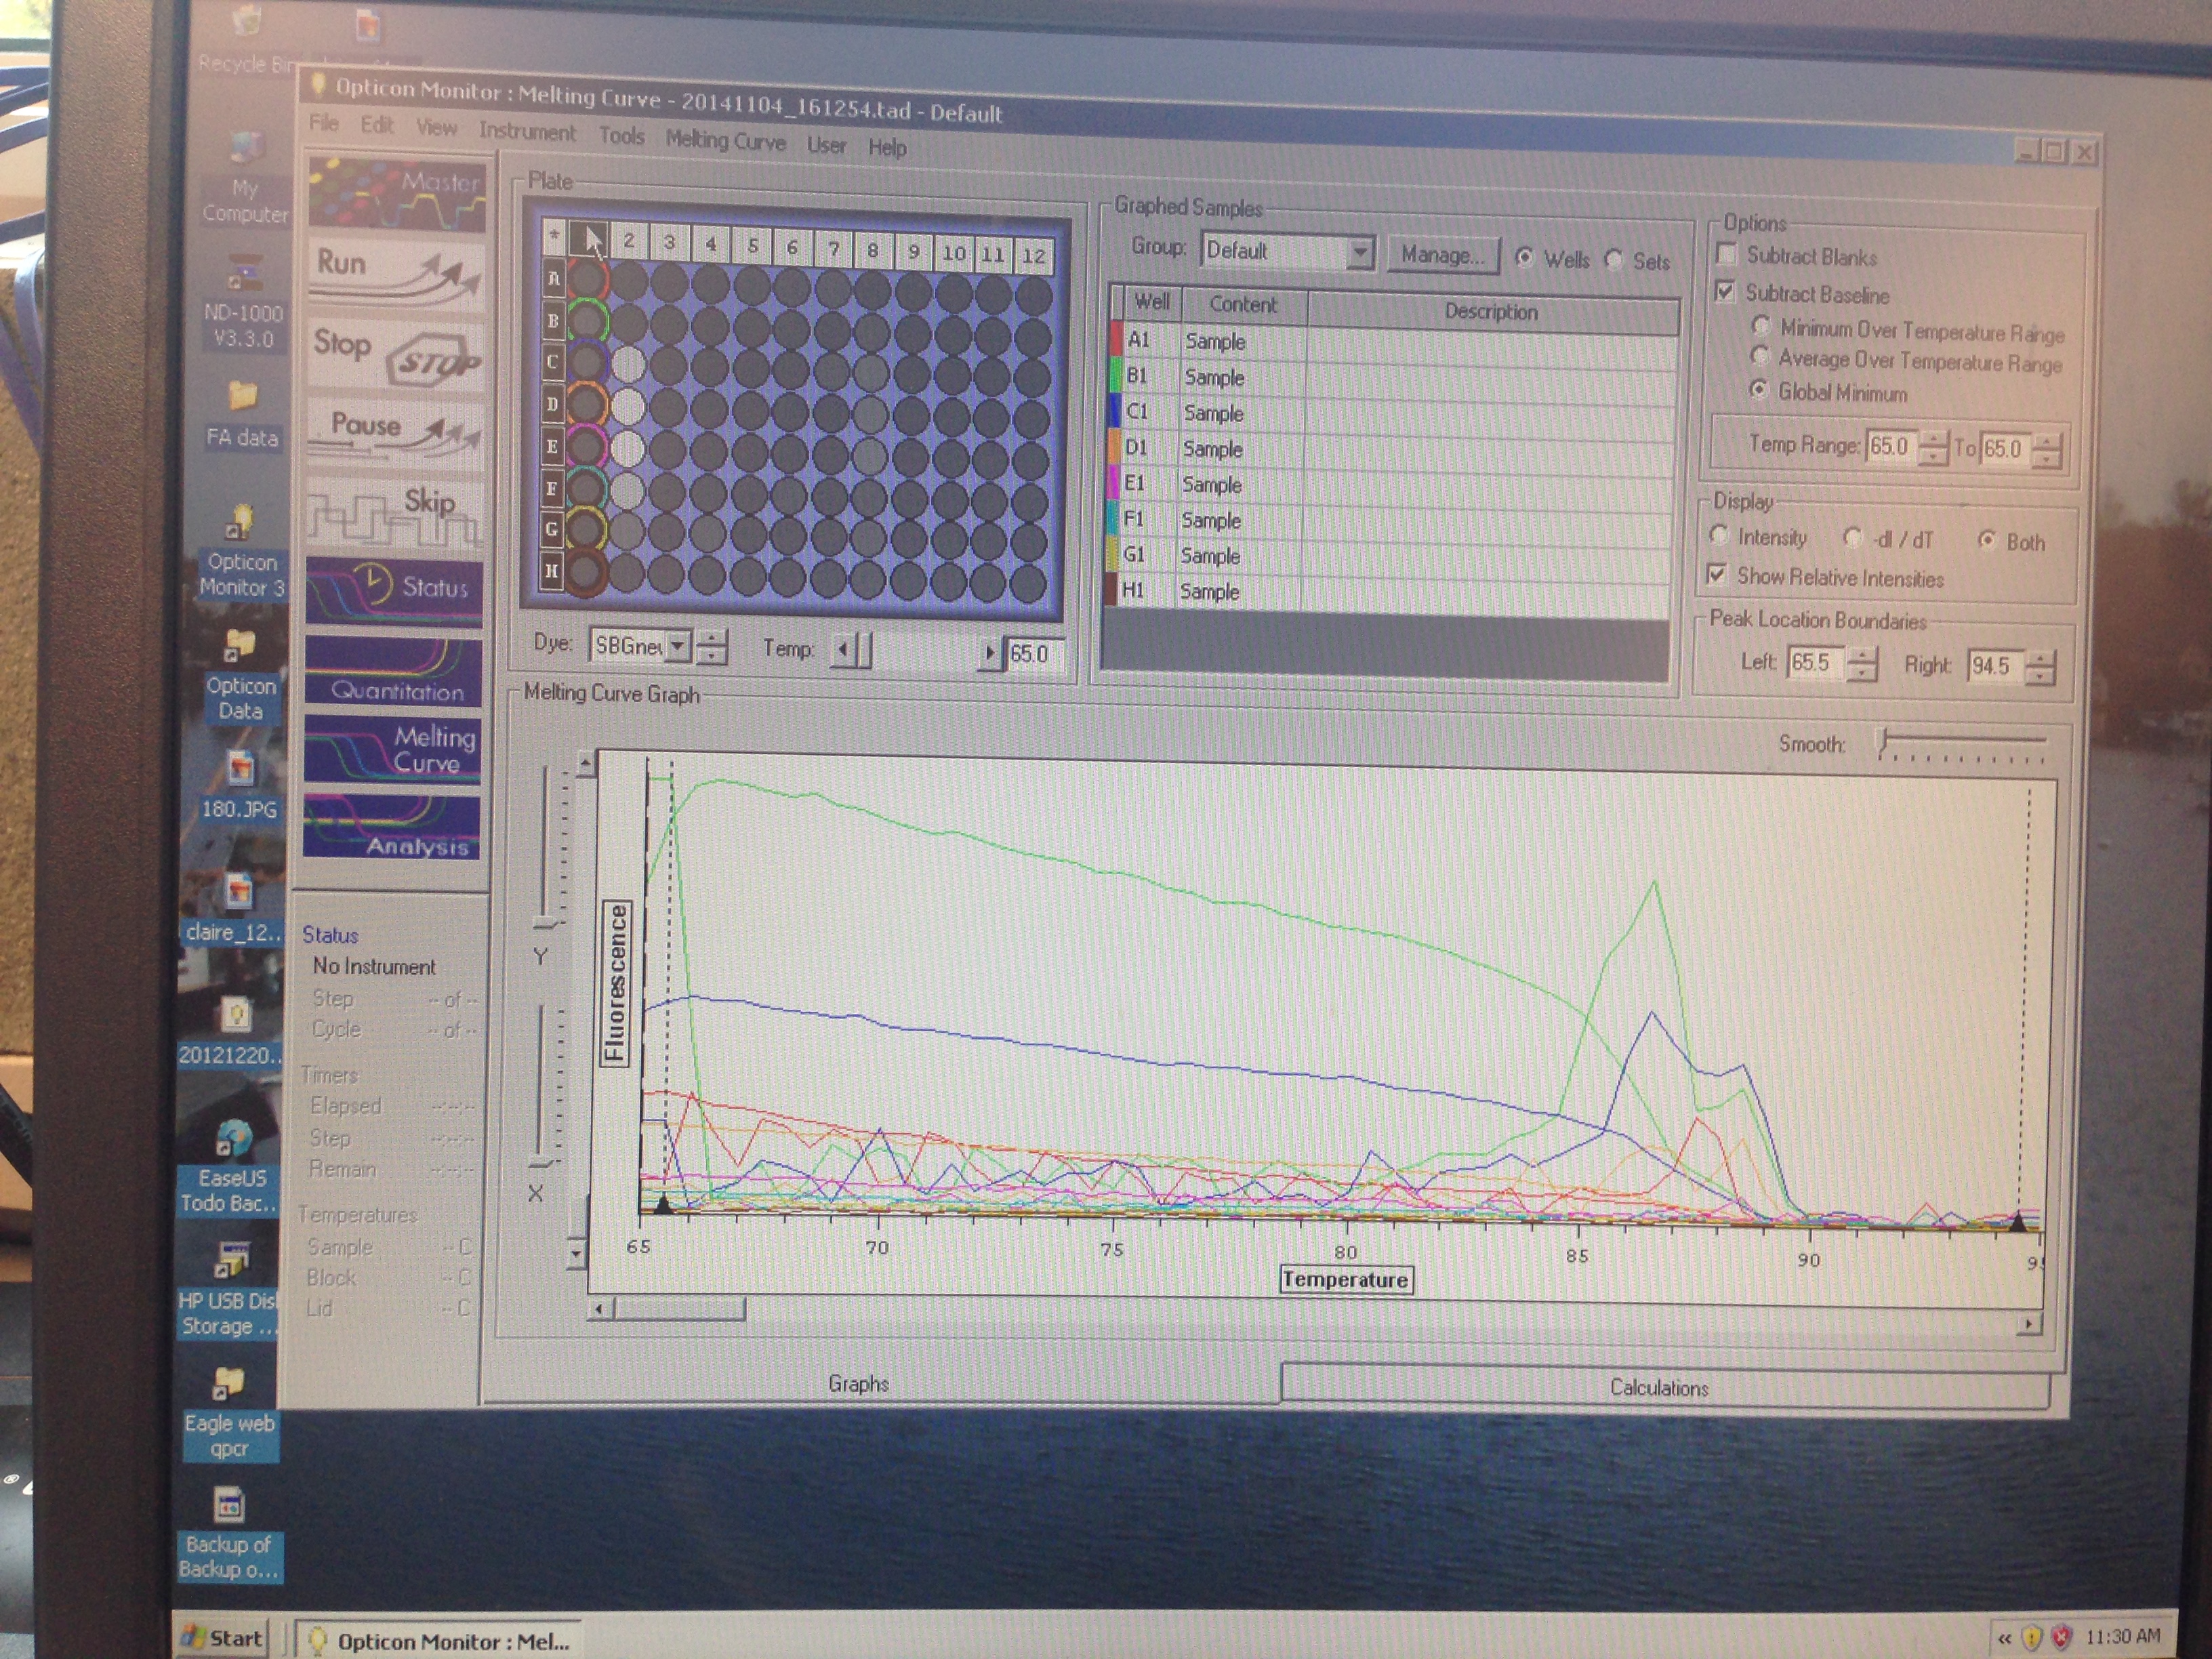Select well H1 on the plate
The width and height of the screenshot is (2212, 1659).
(x=585, y=572)
